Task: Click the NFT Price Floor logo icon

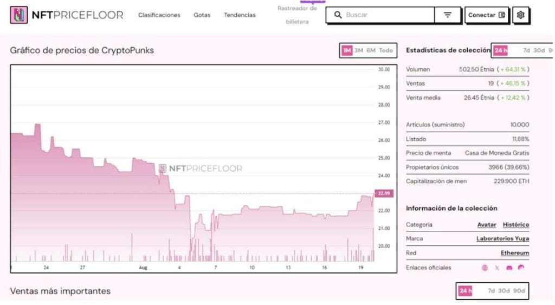Action: tap(19, 15)
